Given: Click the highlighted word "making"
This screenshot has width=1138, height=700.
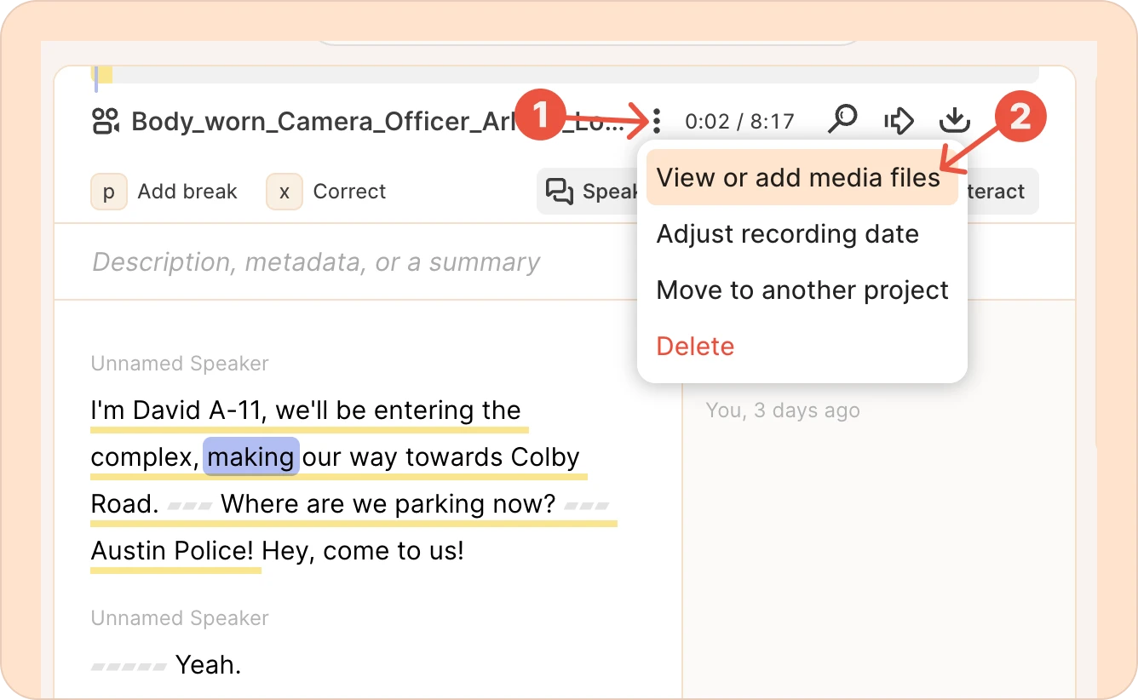Looking at the screenshot, I should click(250, 456).
